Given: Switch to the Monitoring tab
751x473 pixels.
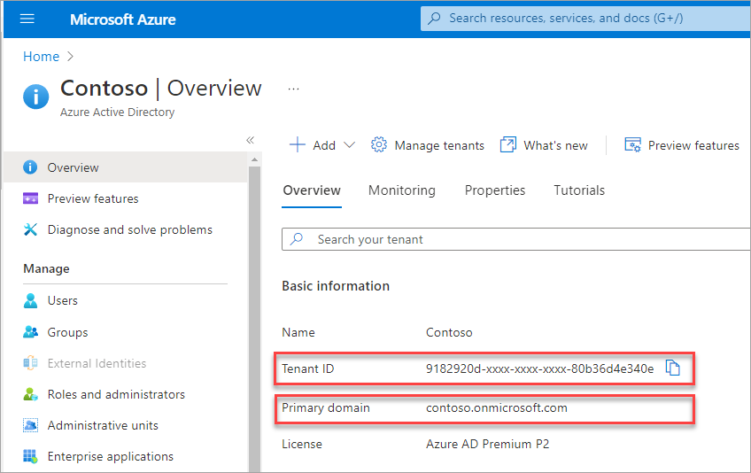Looking at the screenshot, I should click(402, 190).
